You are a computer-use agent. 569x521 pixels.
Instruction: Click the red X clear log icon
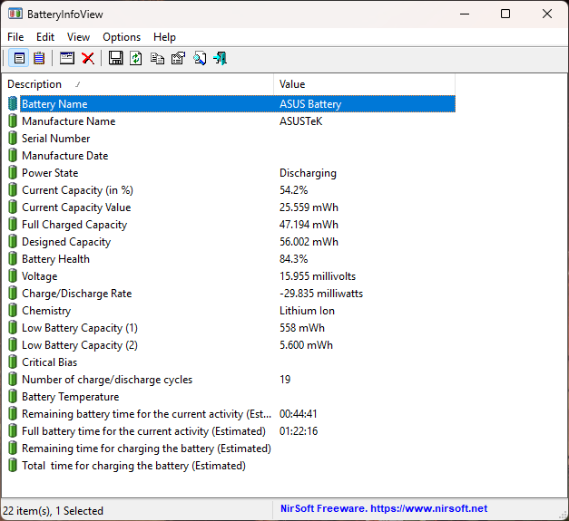click(x=88, y=58)
